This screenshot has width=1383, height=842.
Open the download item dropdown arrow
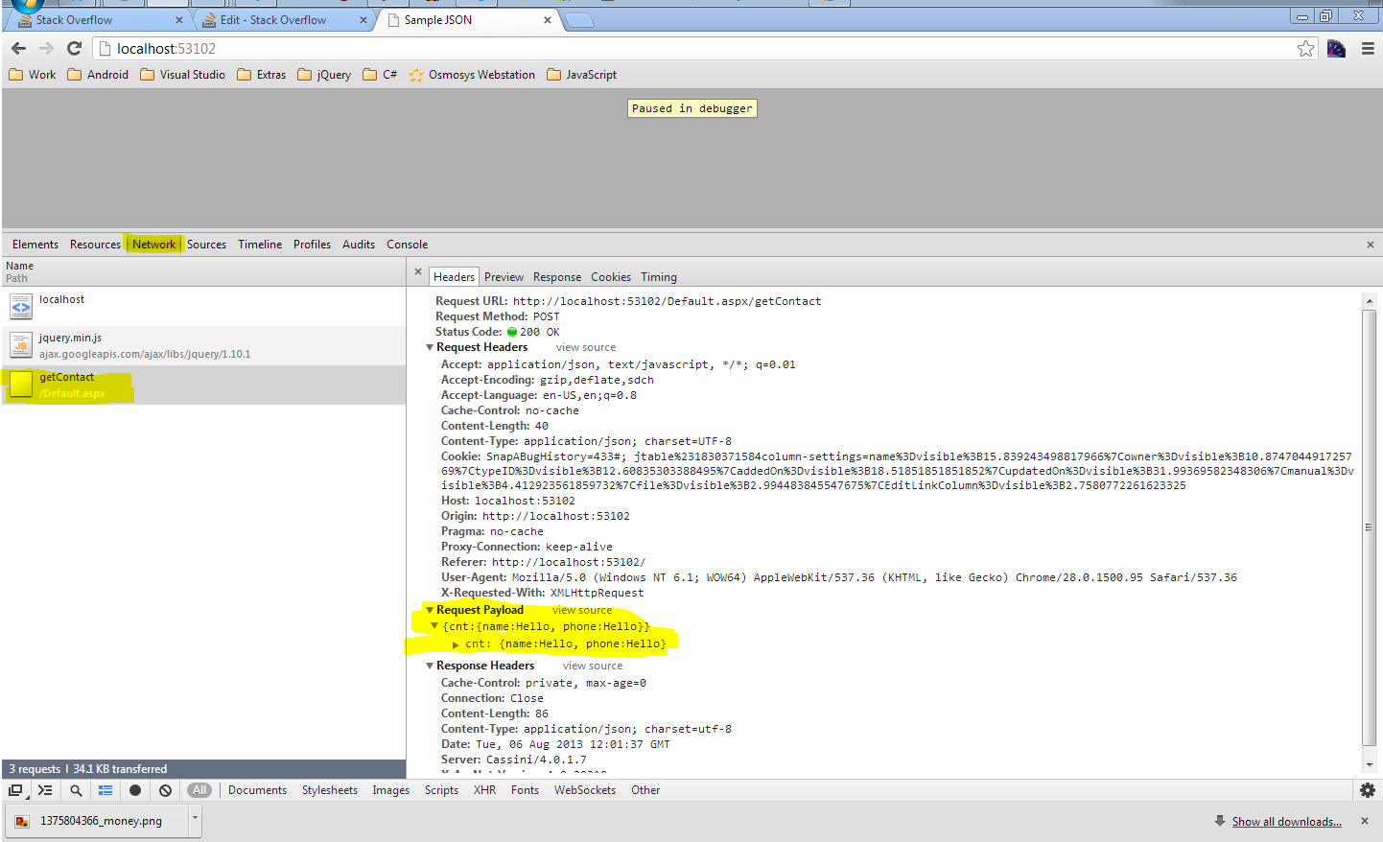[x=195, y=818]
